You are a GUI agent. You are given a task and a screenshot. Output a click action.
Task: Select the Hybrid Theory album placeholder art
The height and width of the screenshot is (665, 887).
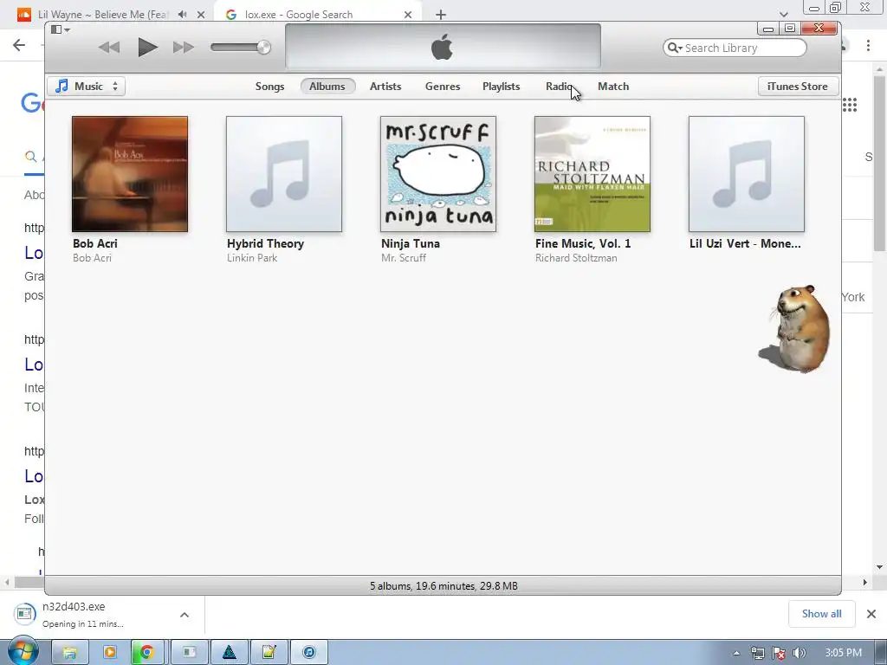pyautogui.click(x=284, y=174)
